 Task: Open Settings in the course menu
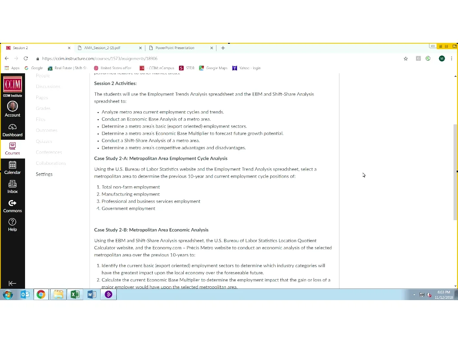pyautogui.click(x=44, y=174)
